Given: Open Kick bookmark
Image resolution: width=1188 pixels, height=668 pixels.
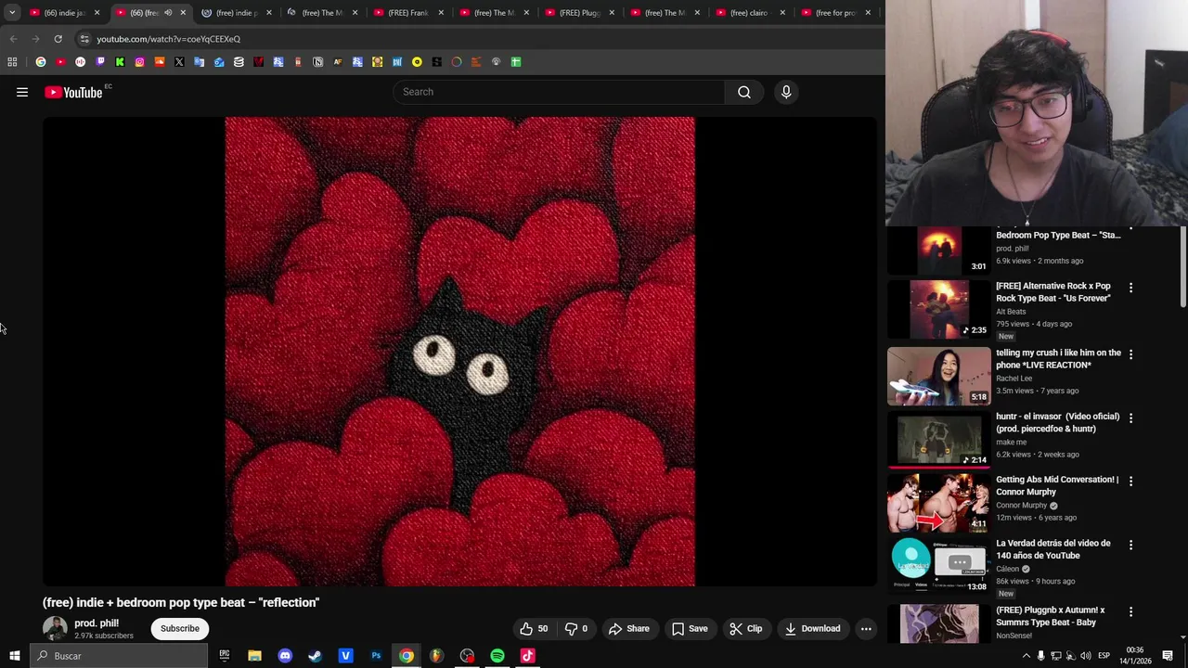Looking at the screenshot, I should [x=120, y=62].
